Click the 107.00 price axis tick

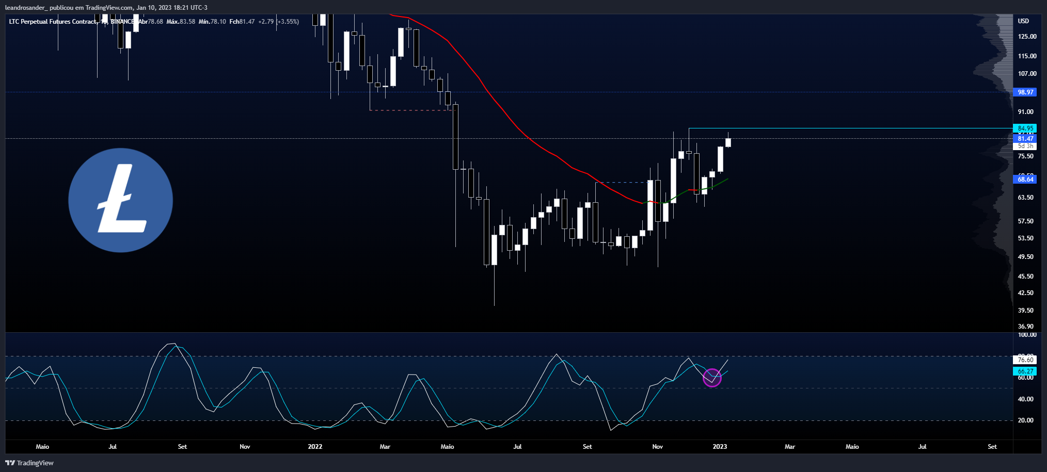[x=1027, y=74]
